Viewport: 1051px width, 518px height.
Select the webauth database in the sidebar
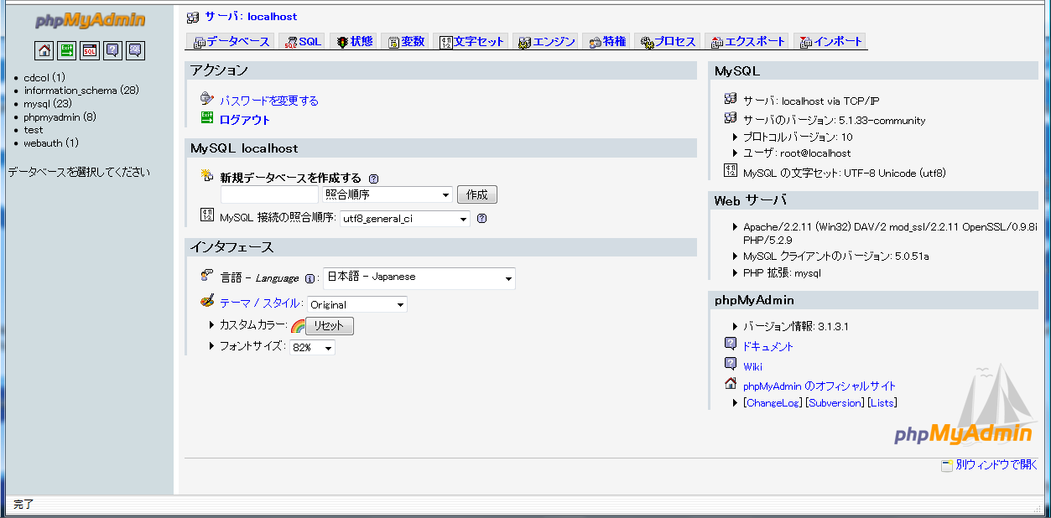51,143
